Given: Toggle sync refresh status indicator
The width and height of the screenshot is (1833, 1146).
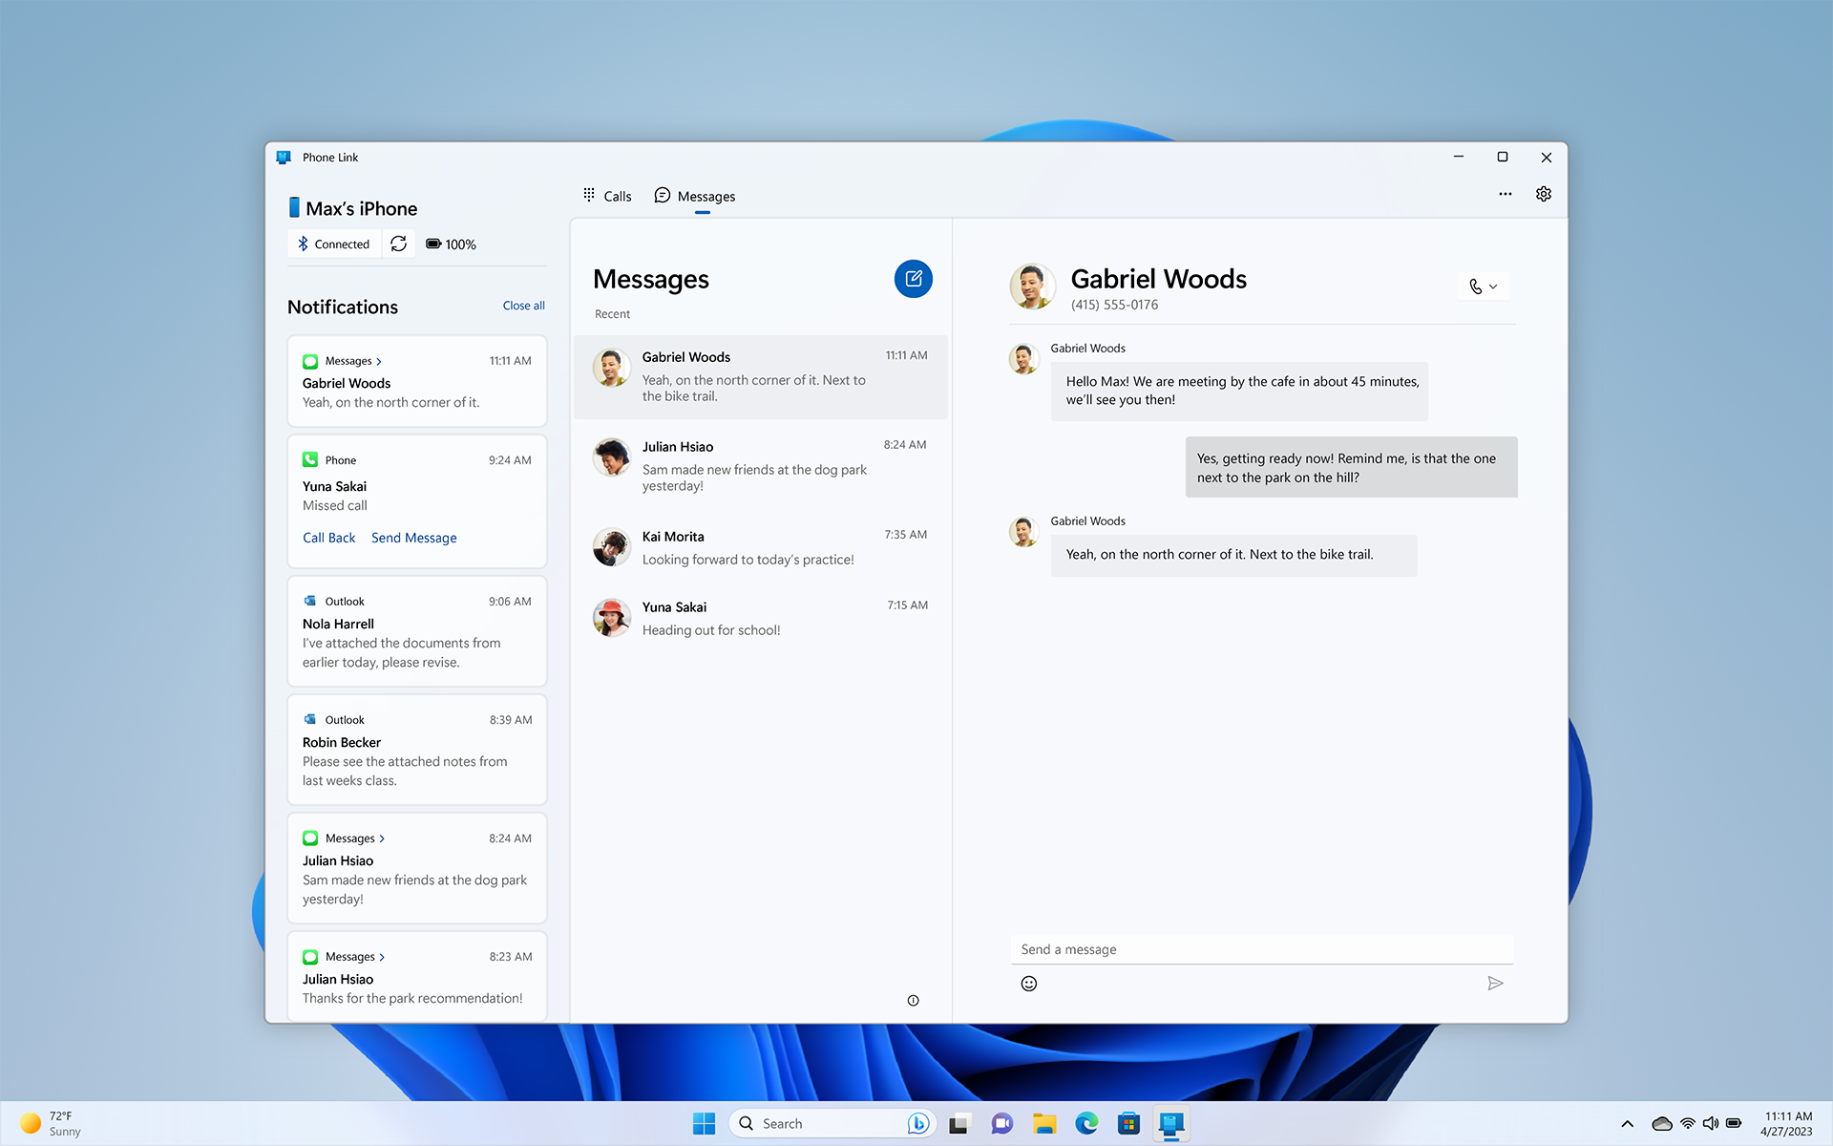Looking at the screenshot, I should [398, 243].
